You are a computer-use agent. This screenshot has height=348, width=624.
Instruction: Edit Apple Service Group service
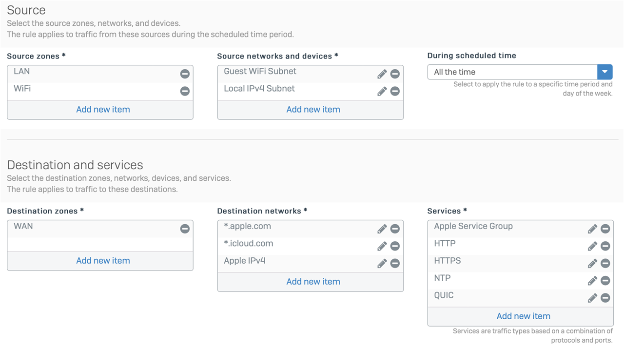coord(592,229)
